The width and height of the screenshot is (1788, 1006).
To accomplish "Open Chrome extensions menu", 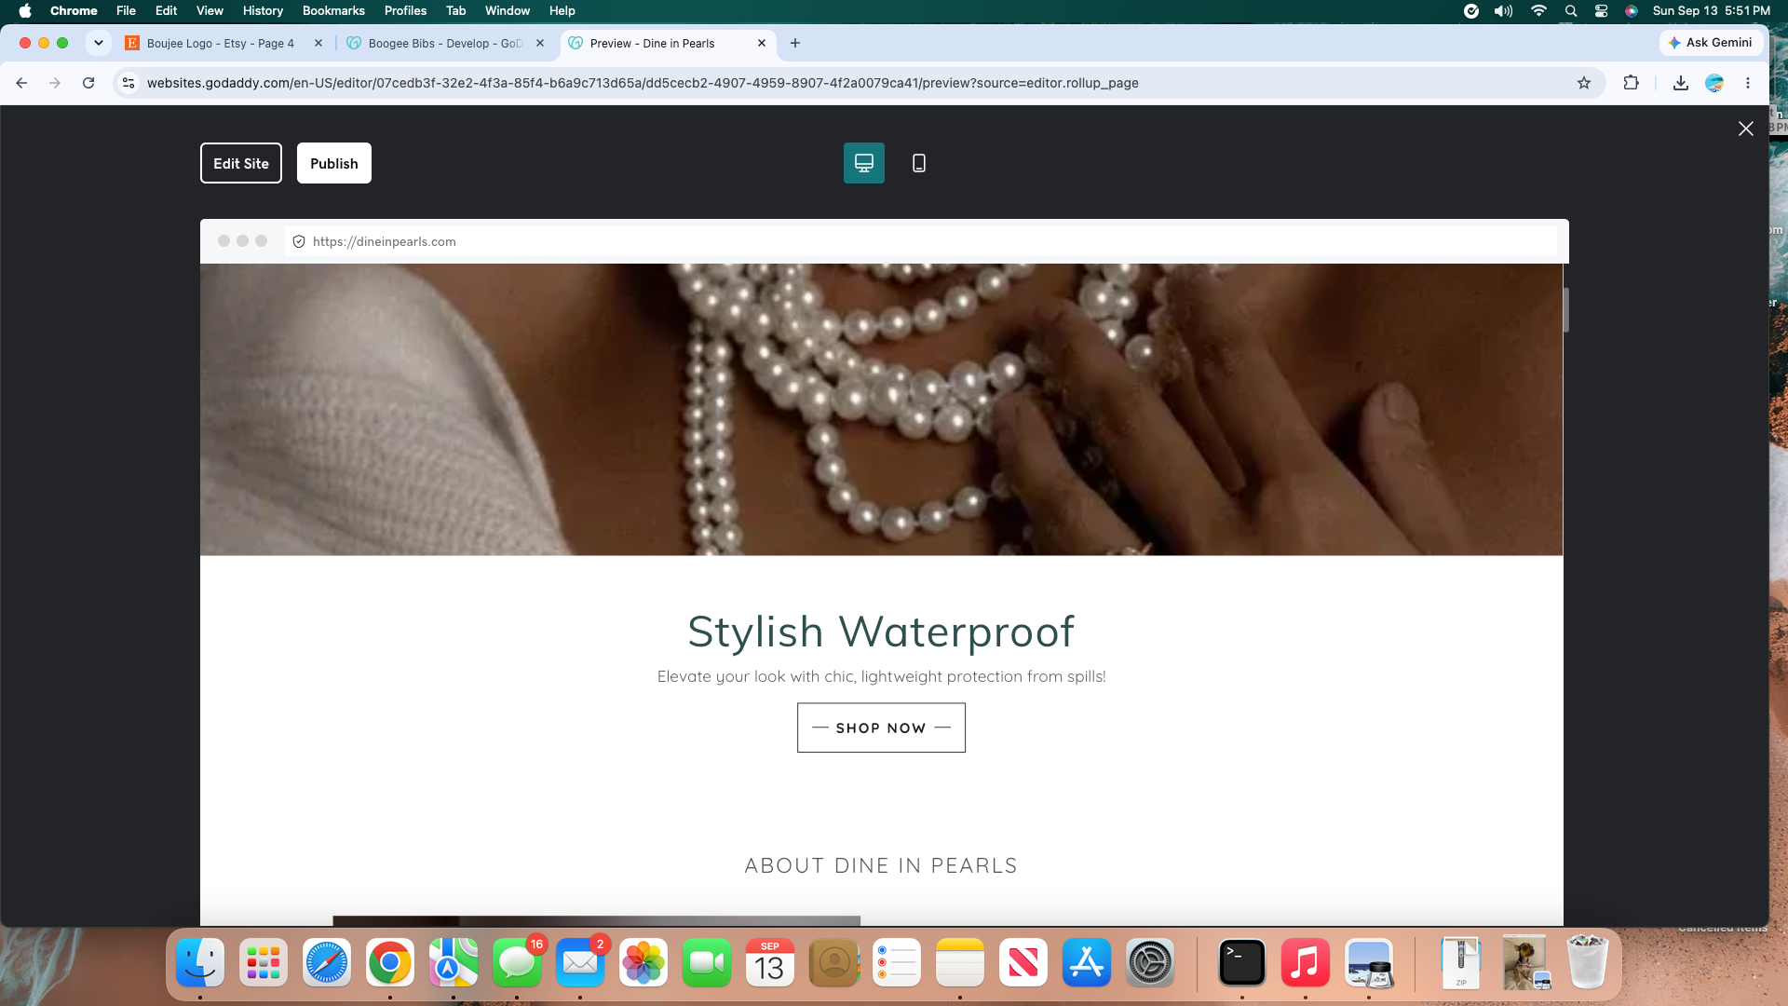I will (x=1631, y=83).
